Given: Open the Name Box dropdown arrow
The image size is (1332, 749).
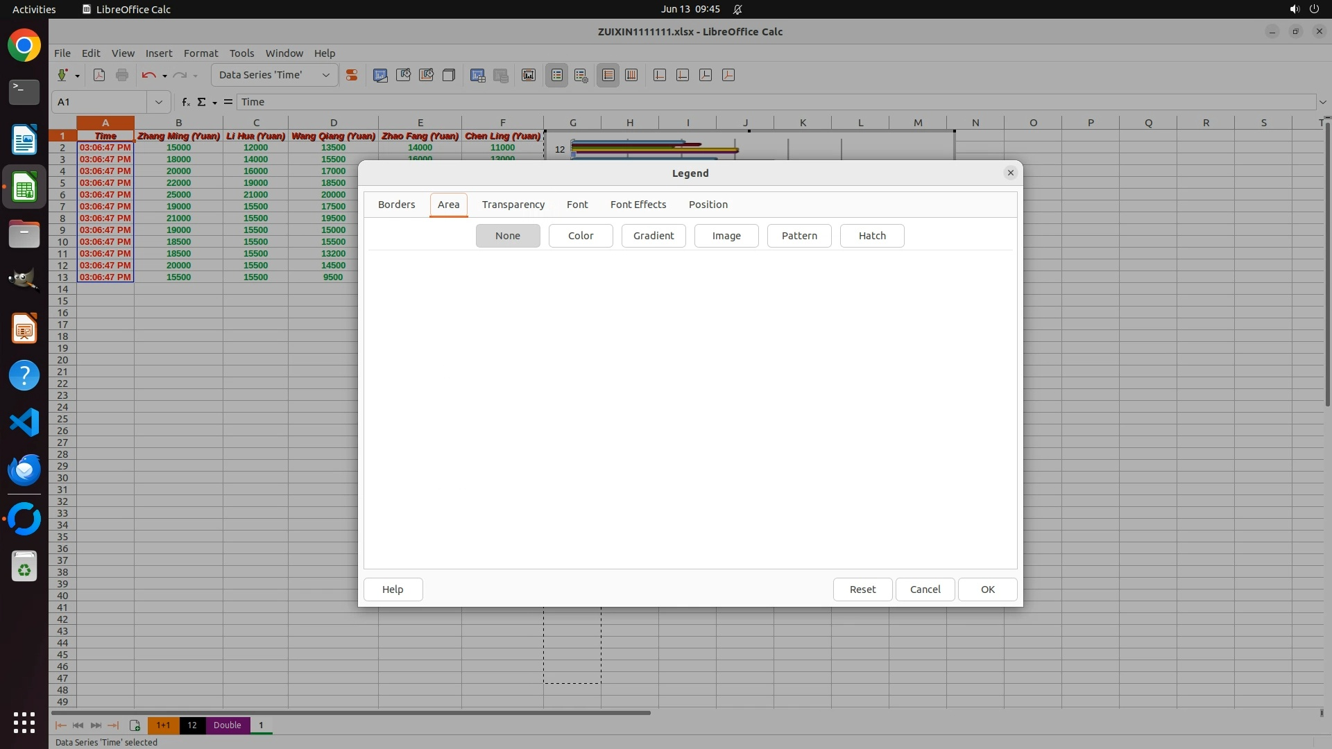Looking at the screenshot, I should (158, 102).
